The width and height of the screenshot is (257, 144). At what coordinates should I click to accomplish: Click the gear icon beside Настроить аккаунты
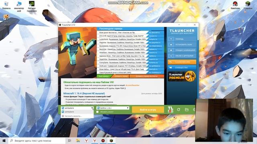coord(63,116)
